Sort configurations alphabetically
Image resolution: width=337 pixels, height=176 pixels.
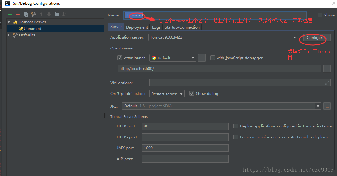click(65, 14)
